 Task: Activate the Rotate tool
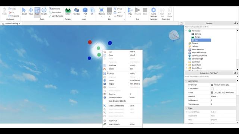point(44,11)
